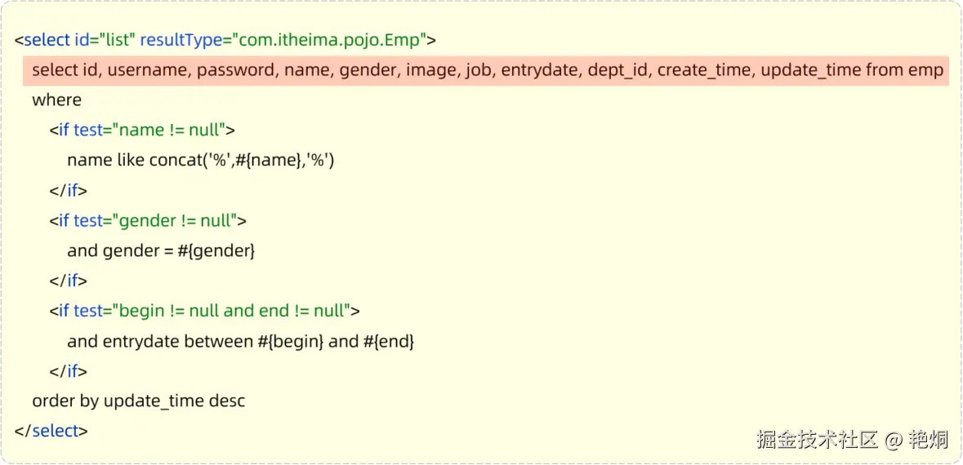Screen dimensions: 963x465
Task: Click "username" in the highlighted column list
Action: (x=148, y=70)
